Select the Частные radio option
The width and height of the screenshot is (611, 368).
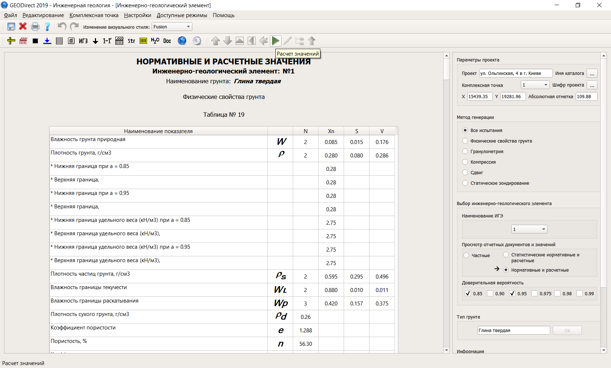pos(467,256)
